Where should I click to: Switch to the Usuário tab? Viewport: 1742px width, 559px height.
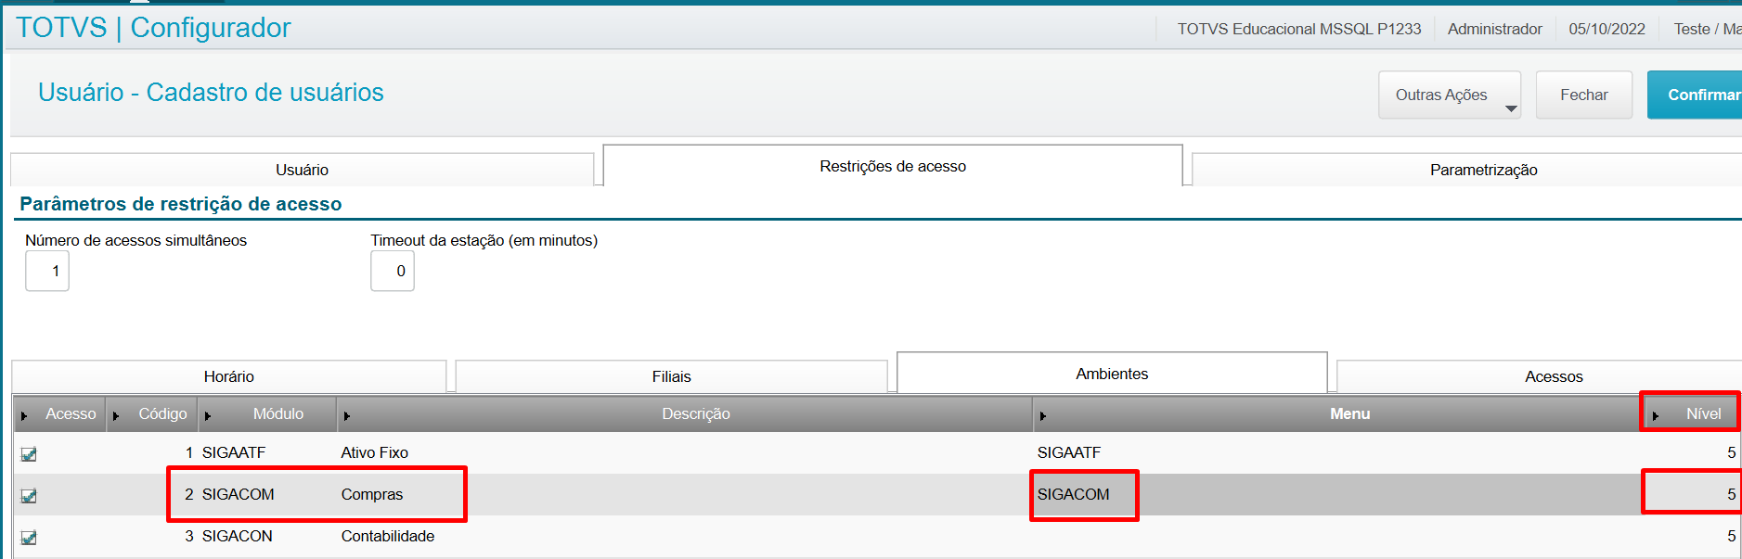tap(302, 170)
